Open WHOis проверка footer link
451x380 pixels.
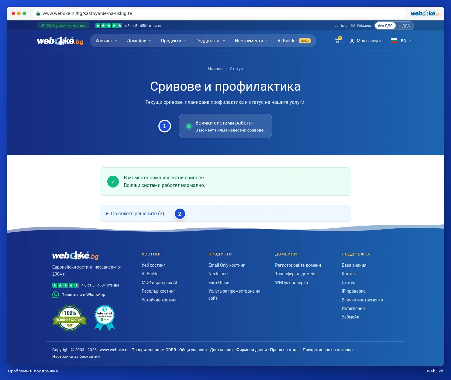click(291, 283)
